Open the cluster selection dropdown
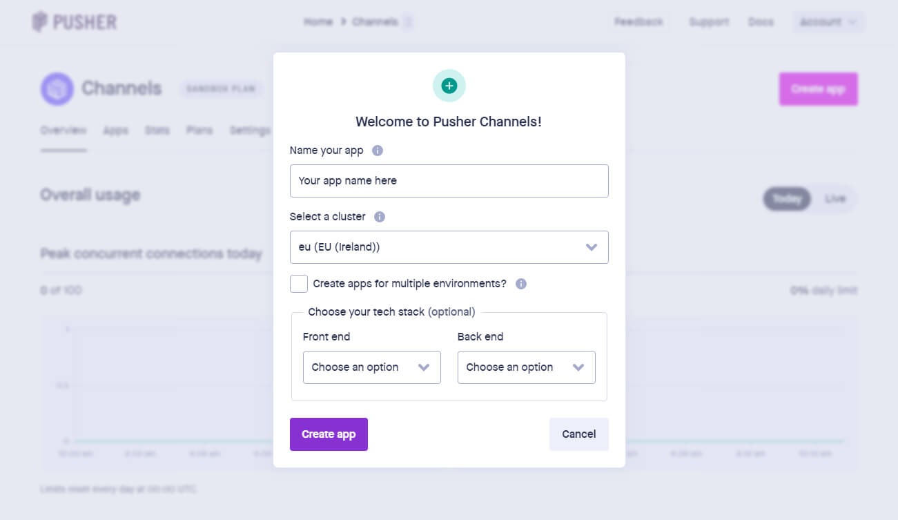The image size is (898, 520). [x=449, y=247]
